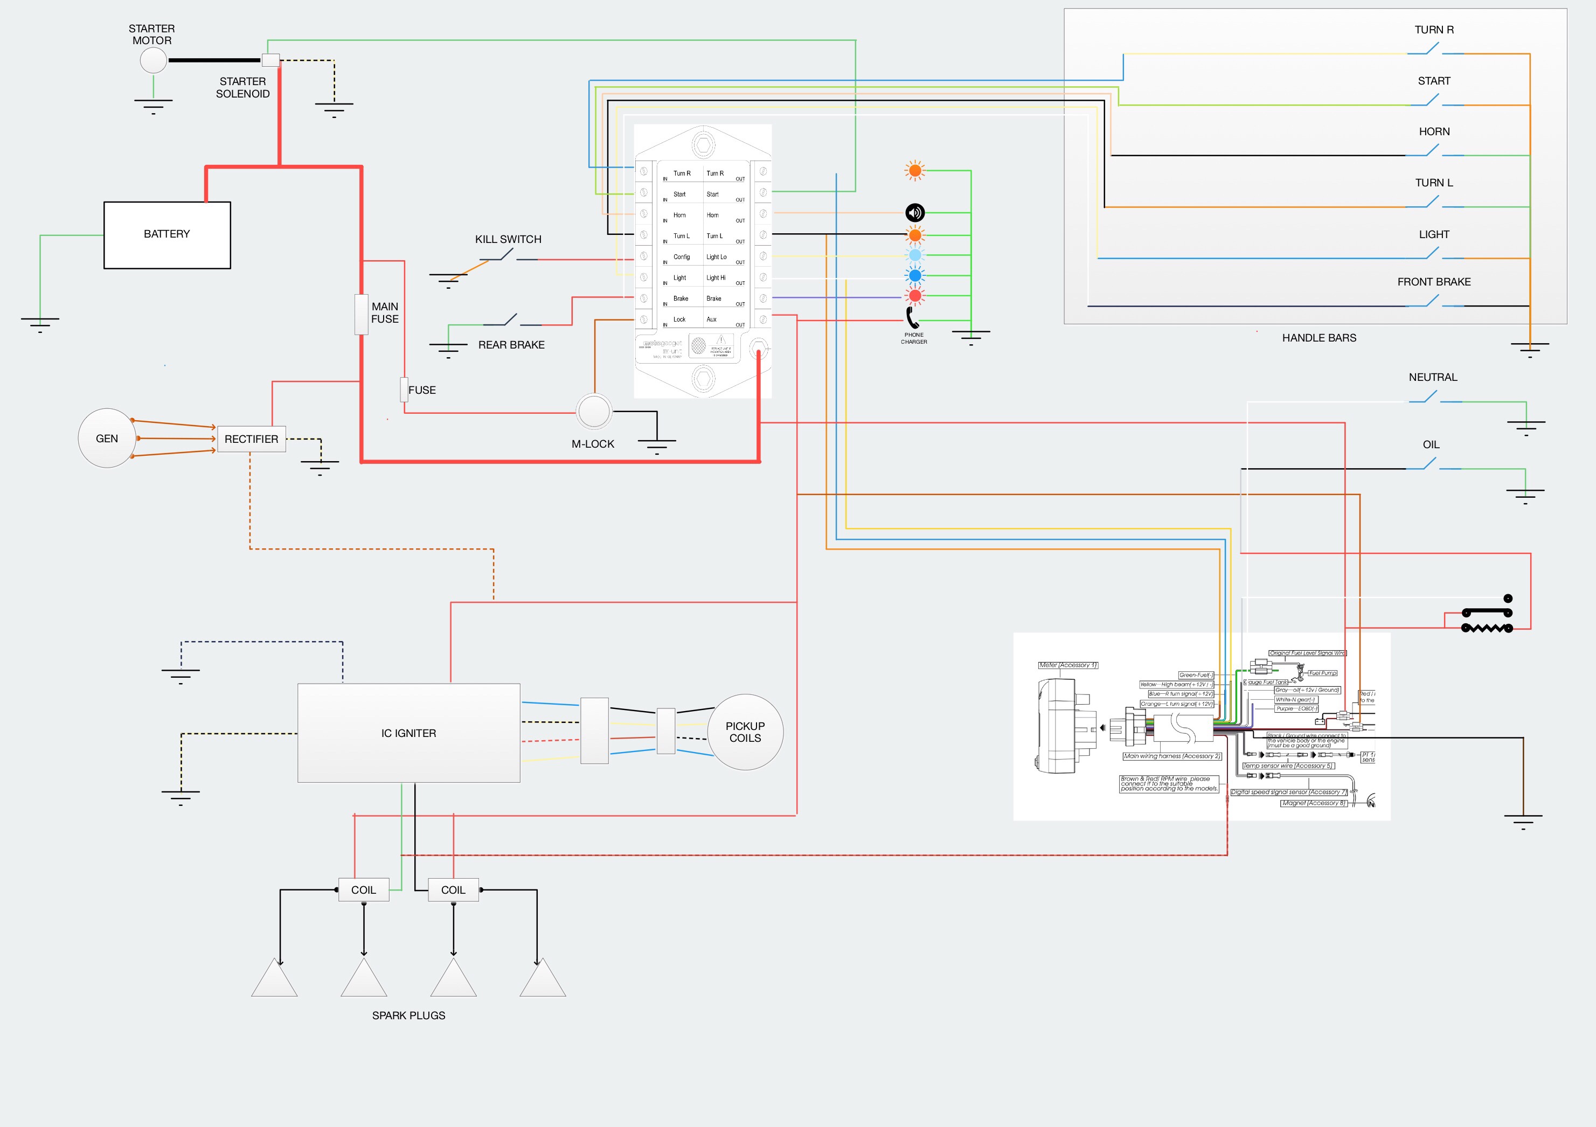This screenshot has width=1596, height=1127.
Task: Click the HANDLE BARS label
Action: tap(1319, 338)
